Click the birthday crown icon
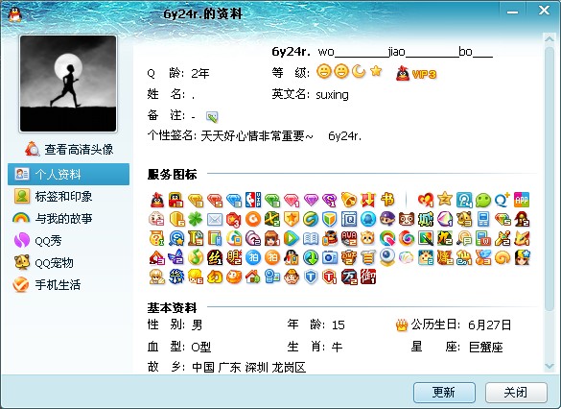The height and width of the screenshot is (409, 561). point(402,325)
